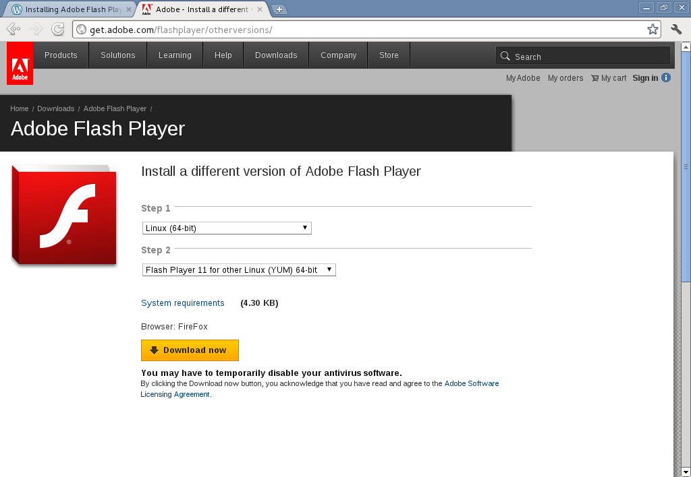
Task: Close the browser window
Action: tap(680, 7)
